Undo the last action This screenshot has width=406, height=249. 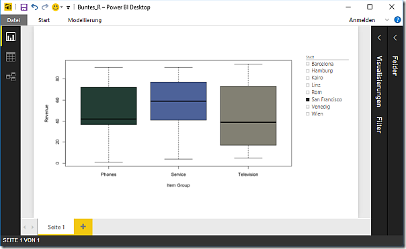pos(34,7)
